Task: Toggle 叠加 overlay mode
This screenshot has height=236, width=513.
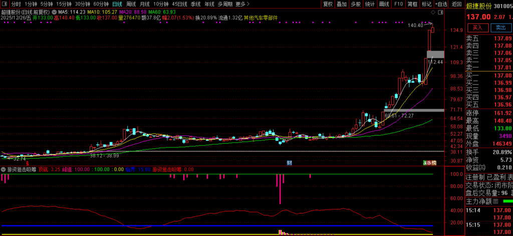Action: pyautogui.click(x=342, y=4)
